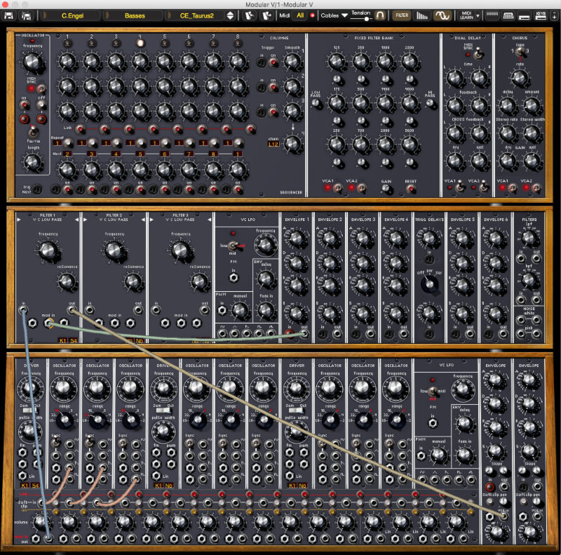Click the save-as preset icon
Image resolution: width=561 pixels, height=555 pixels.
27,15
